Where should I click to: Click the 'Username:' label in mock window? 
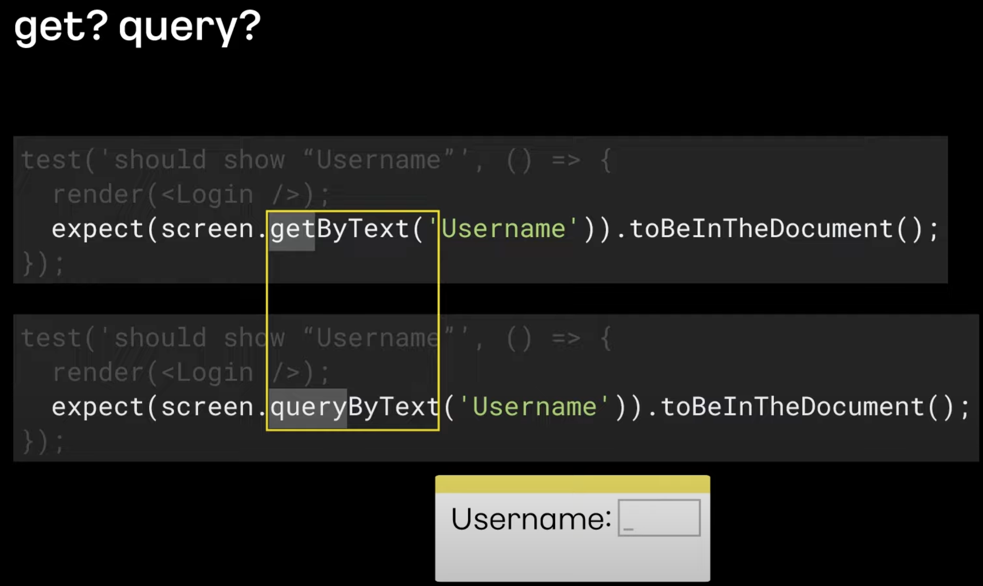(531, 519)
